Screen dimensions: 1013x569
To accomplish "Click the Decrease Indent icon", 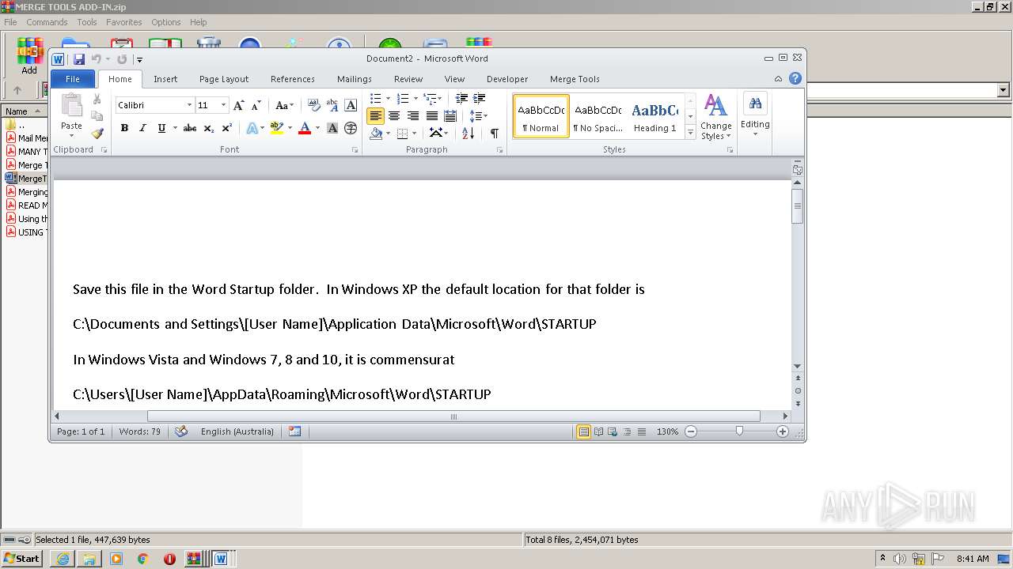I will 461,99.
